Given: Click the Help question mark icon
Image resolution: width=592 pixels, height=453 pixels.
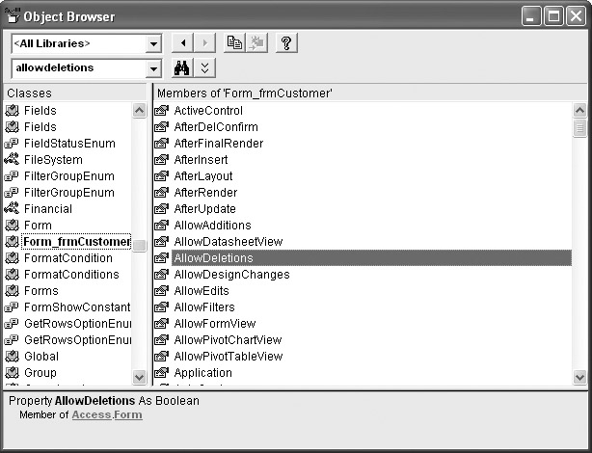Looking at the screenshot, I should (285, 43).
